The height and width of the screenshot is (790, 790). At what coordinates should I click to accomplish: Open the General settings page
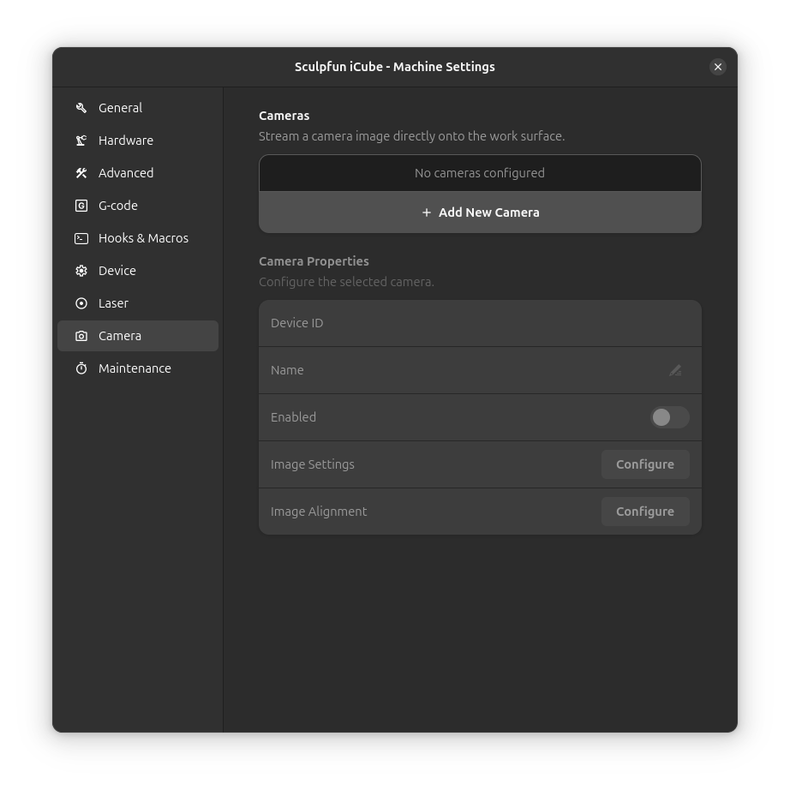tap(120, 108)
